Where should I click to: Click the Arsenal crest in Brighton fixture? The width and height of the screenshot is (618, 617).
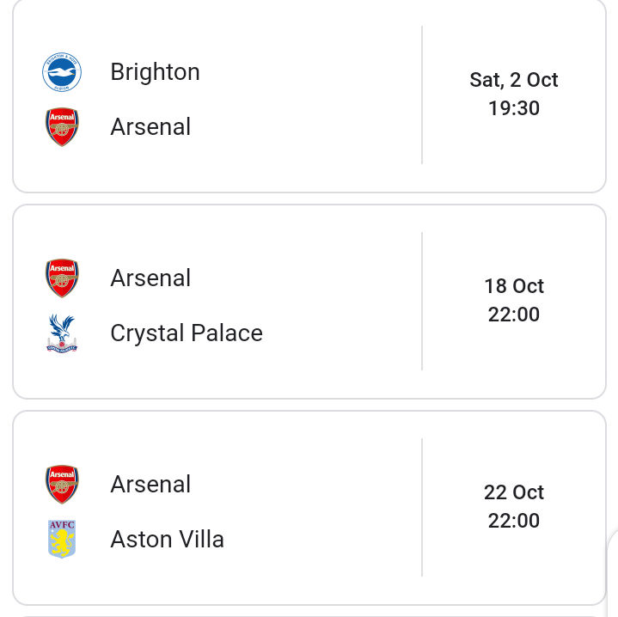pyautogui.click(x=62, y=127)
